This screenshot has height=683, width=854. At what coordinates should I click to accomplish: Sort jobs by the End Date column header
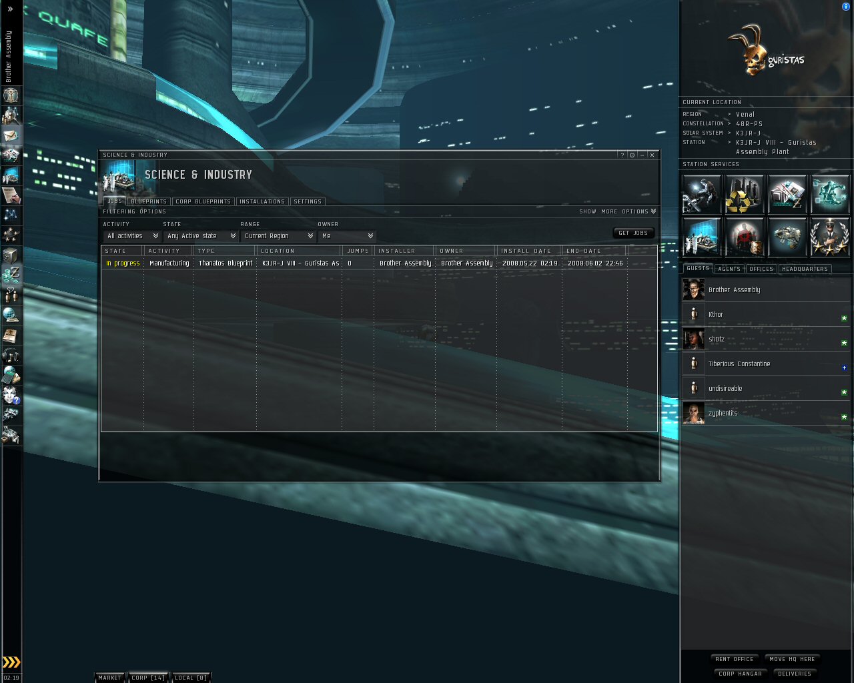tap(594, 251)
